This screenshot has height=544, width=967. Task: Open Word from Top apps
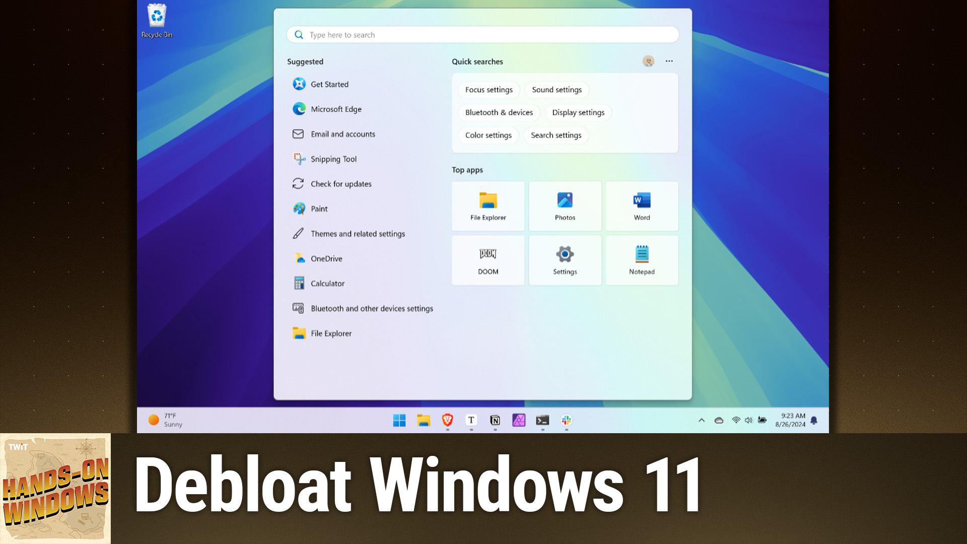[x=642, y=206]
